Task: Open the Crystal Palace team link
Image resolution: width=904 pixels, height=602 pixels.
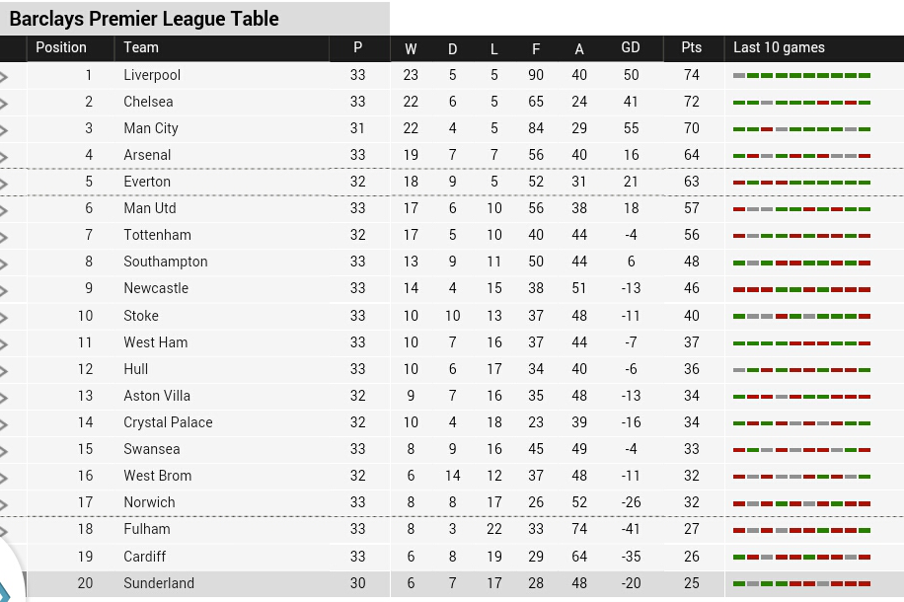Action: click(168, 422)
